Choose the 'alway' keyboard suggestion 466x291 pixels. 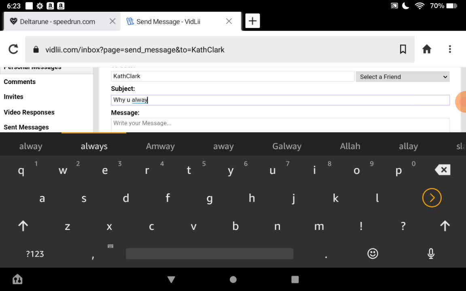31,146
